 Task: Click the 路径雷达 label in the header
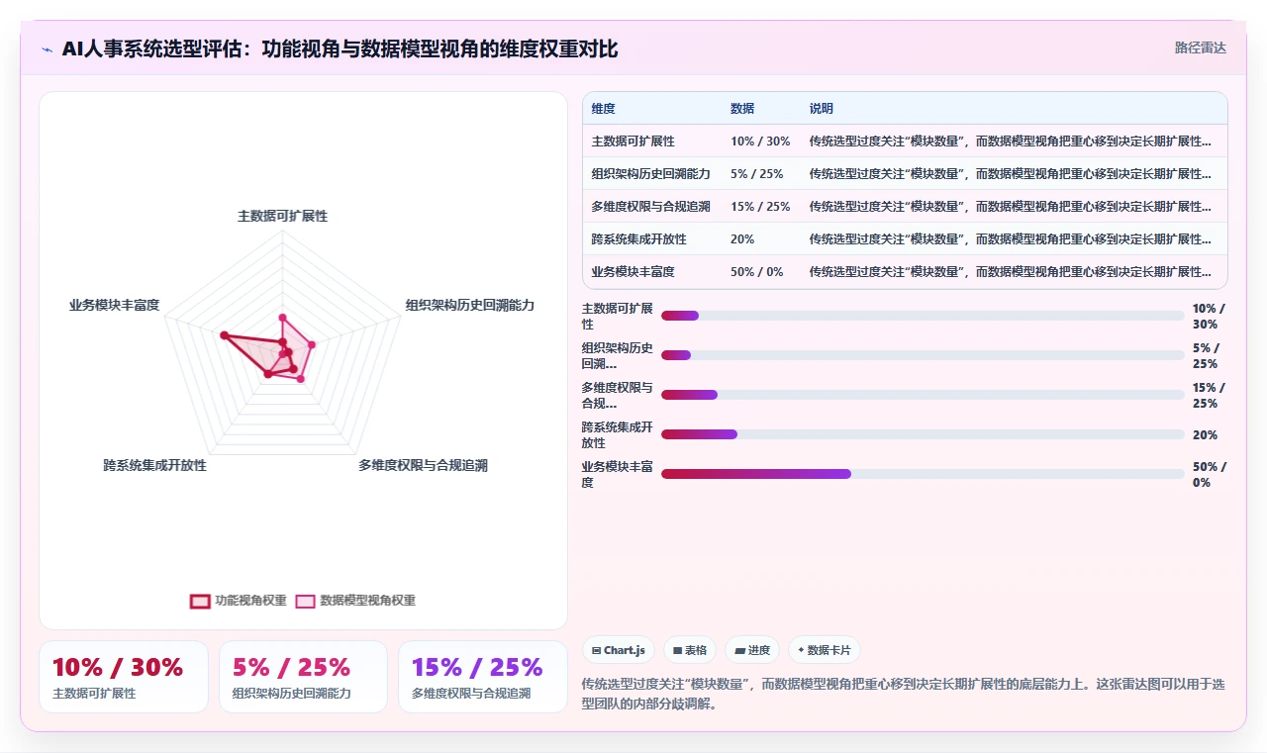tap(1200, 47)
